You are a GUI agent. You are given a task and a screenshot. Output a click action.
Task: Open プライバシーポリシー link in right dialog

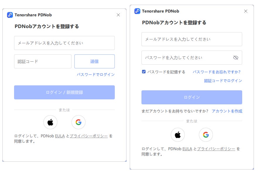216,149
